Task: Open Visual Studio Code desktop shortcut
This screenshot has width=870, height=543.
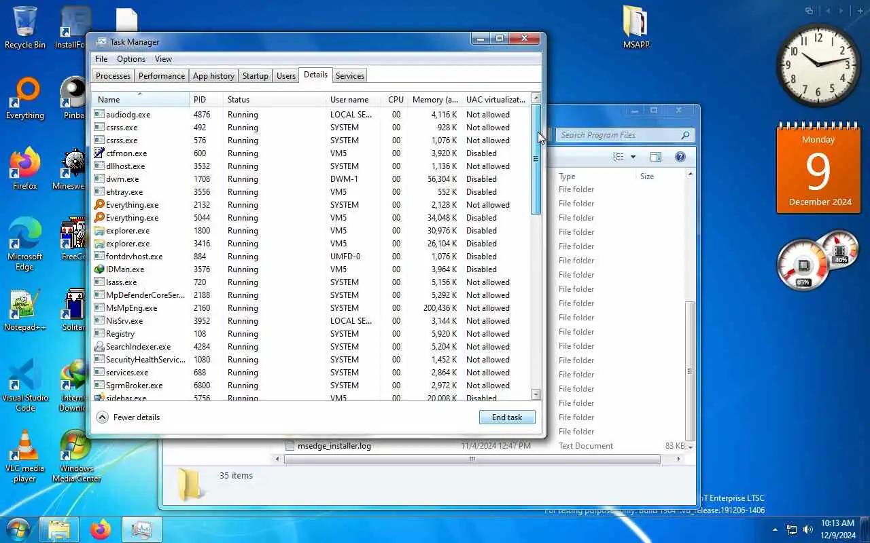Action: 25,386
